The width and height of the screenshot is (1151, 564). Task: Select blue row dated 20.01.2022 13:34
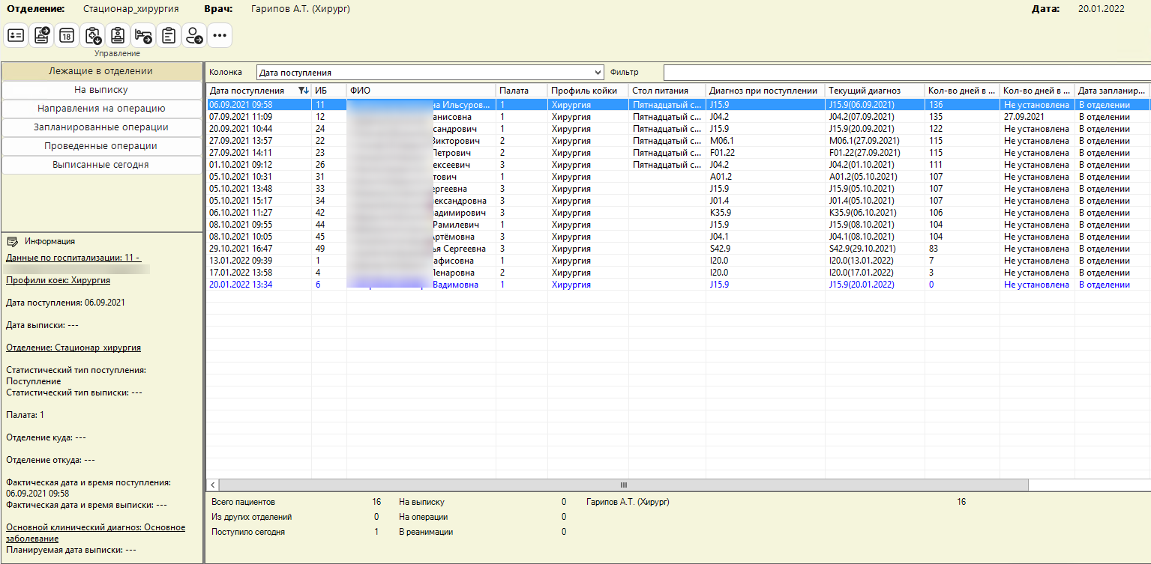(679, 285)
